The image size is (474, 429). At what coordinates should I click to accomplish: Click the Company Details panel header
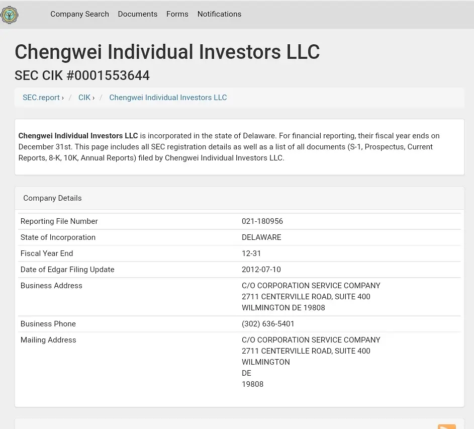point(52,198)
